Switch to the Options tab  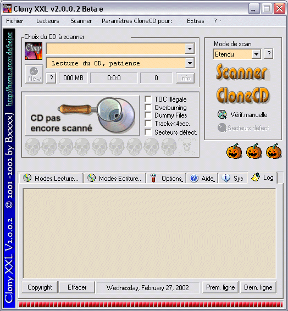click(x=166, y=178)
